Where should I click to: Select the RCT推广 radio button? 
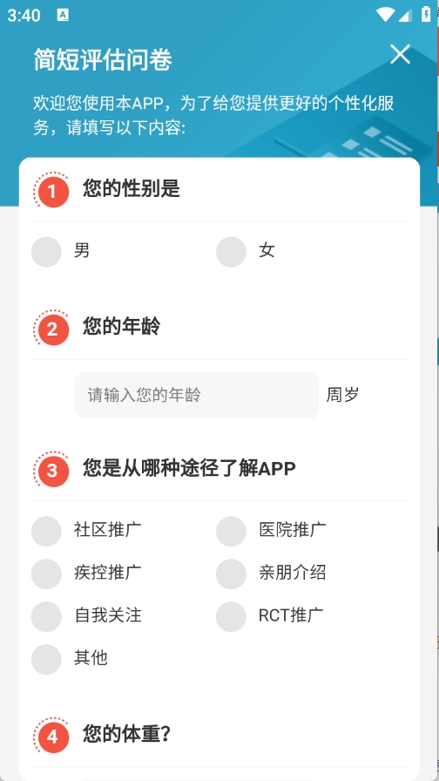click(231, 616)
